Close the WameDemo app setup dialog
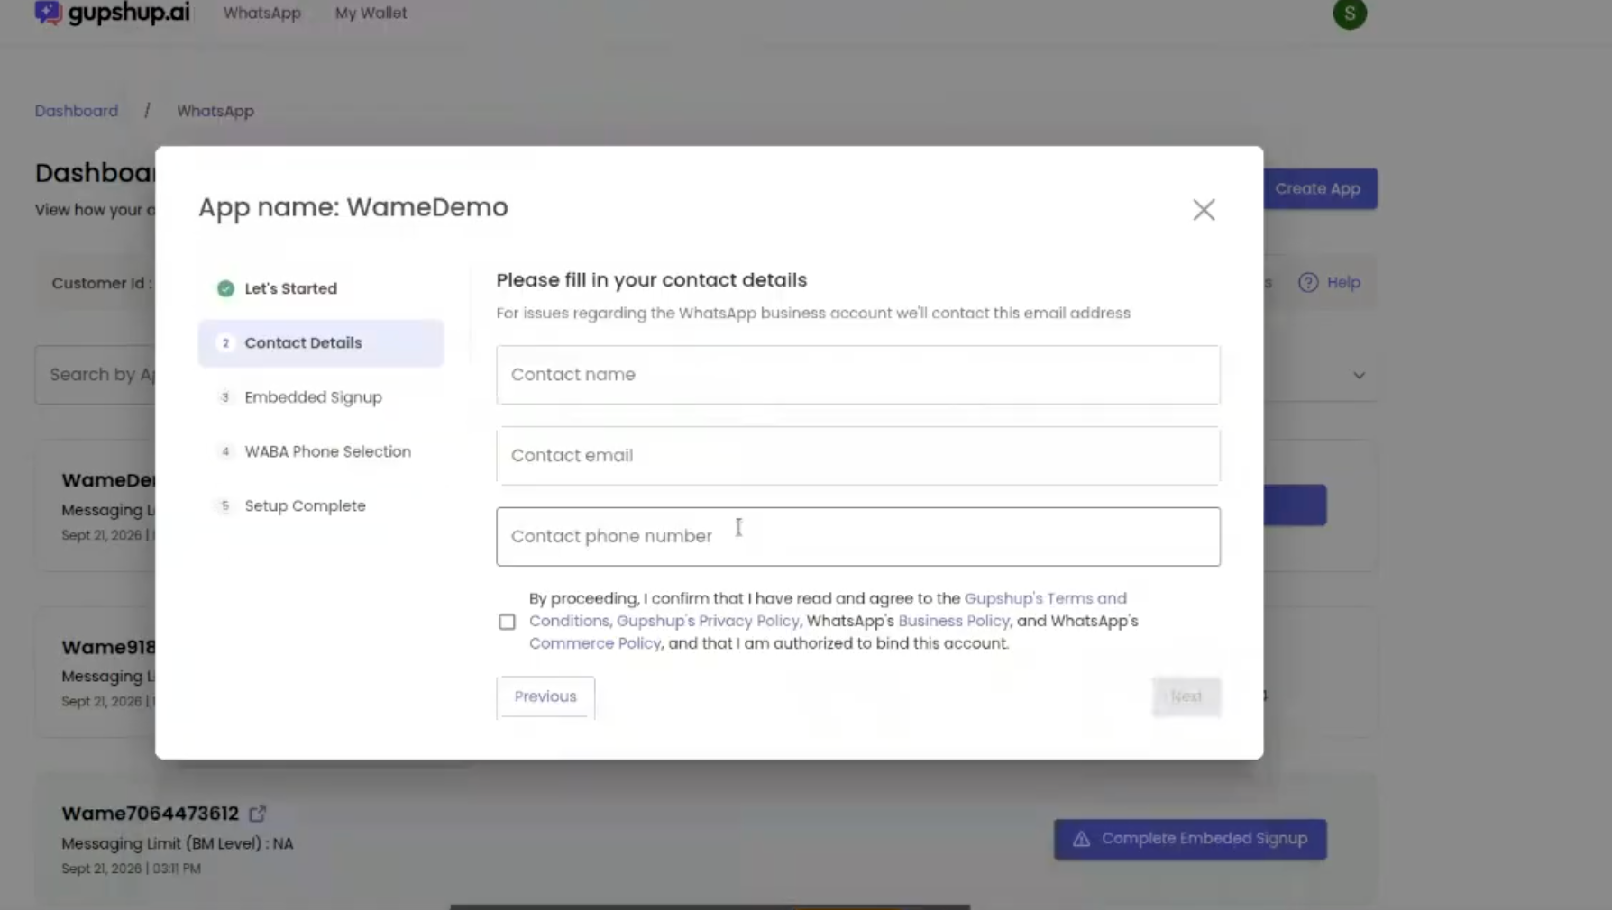Screen dimensions: 1612x910 tap(1204, 210)
